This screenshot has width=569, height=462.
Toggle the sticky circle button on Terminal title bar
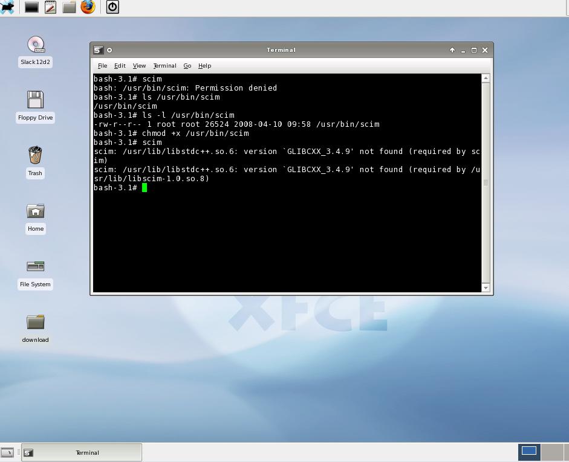[109, 50]
